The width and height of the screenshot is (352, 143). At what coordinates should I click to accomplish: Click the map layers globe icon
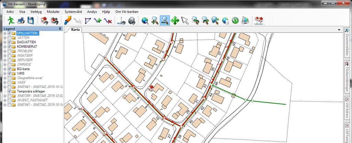tap(245, 21)
